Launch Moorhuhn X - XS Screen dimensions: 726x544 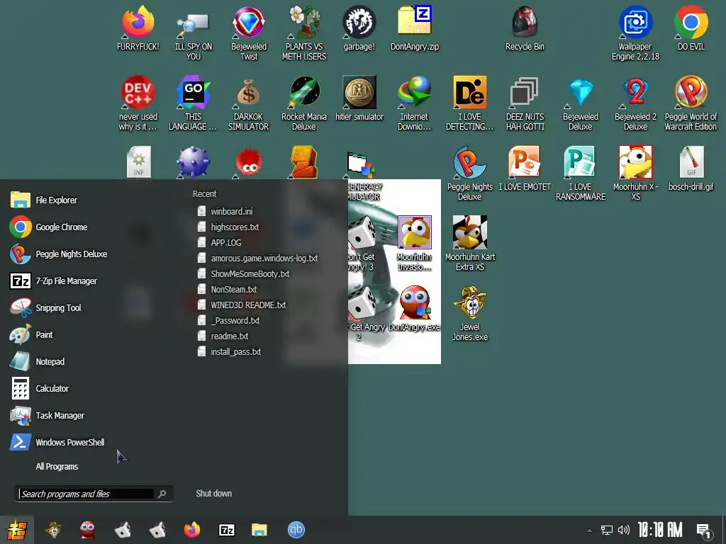pos(635,174)
